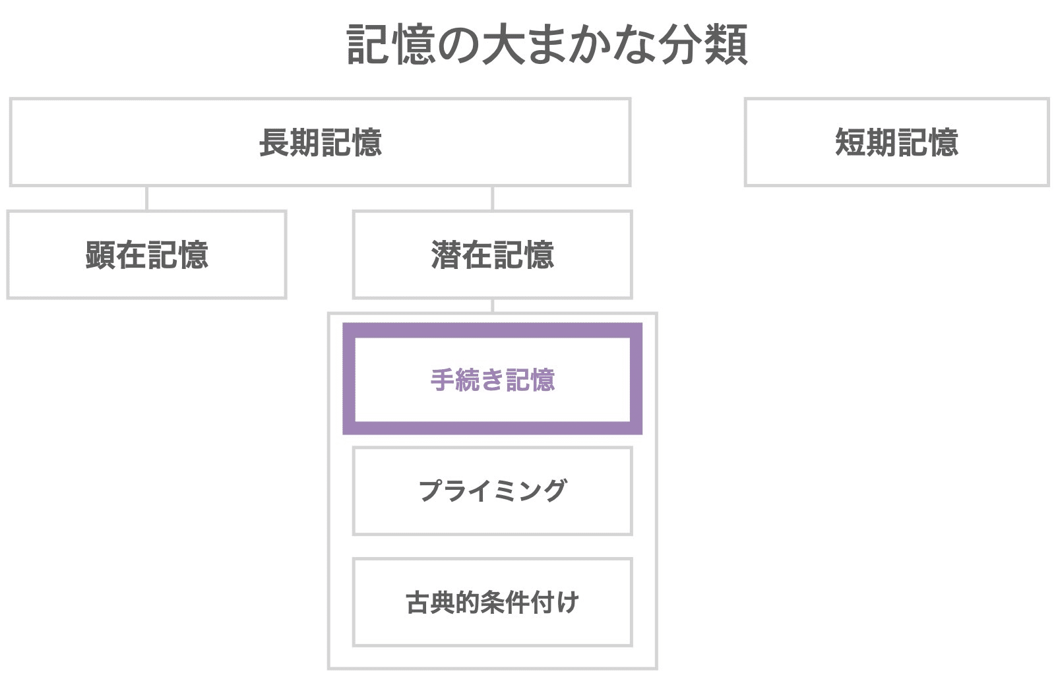Click the 長期記憶 text inside its box

click(x=321, y=142)
